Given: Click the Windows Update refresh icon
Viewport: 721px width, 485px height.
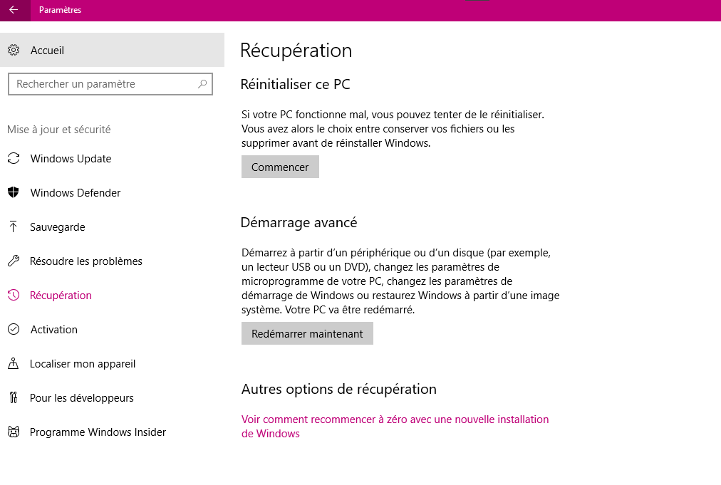Looking at the screenshot, I should (x=14, y=159).
